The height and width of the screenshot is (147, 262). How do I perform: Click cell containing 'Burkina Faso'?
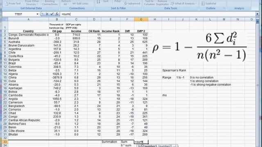point(28,124)
